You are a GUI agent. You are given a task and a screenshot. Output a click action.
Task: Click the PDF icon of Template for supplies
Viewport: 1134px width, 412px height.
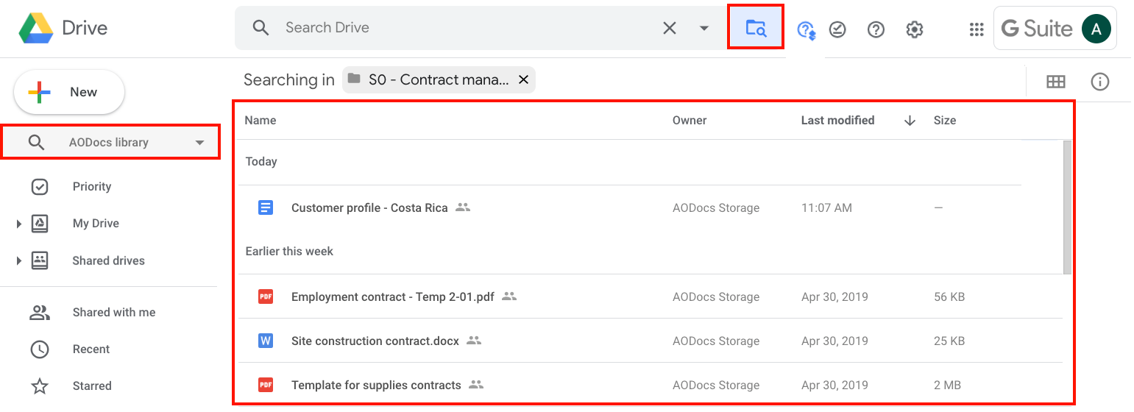click(266, 385)
